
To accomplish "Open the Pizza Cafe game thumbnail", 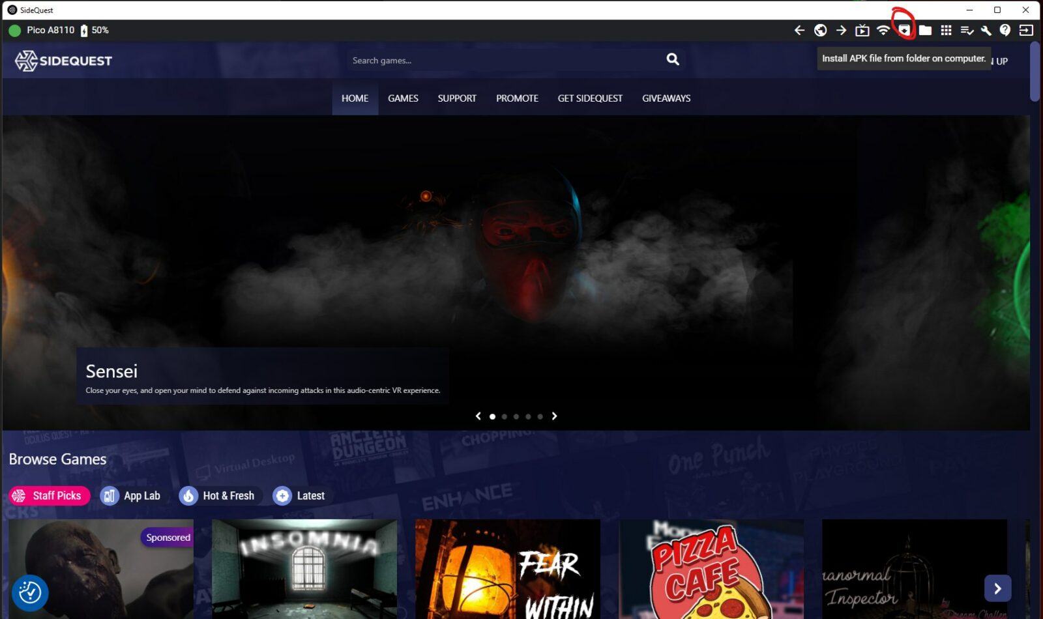I will click(x=711, y=569).
